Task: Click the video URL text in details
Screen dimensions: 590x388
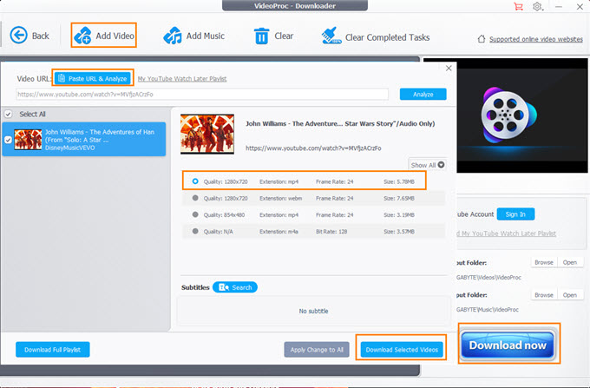Action: pyautogui.click(x=313, y=148)
